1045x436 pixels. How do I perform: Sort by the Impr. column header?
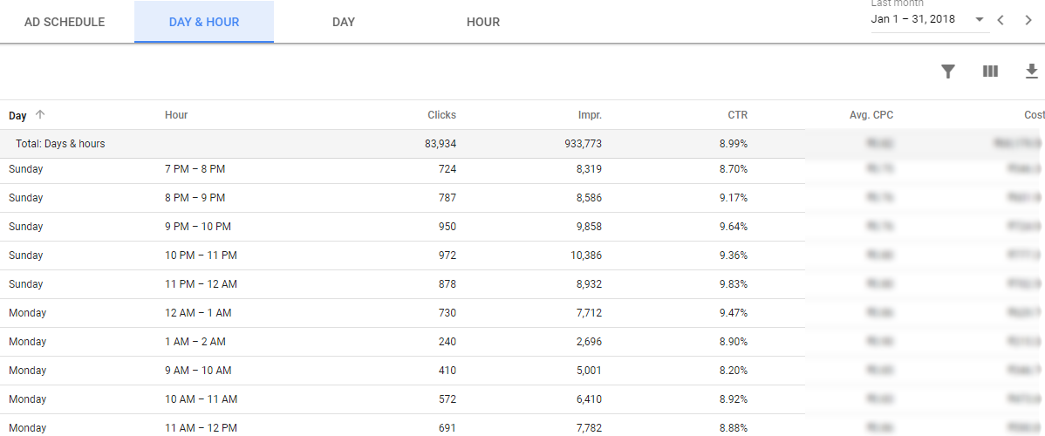[590, 114]
